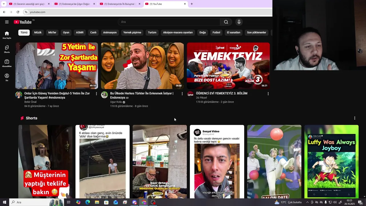366x206 pixels.
Task: Open Abonelikler in the left sidebar
Action: pyautogui.click(x=7, y=63)
